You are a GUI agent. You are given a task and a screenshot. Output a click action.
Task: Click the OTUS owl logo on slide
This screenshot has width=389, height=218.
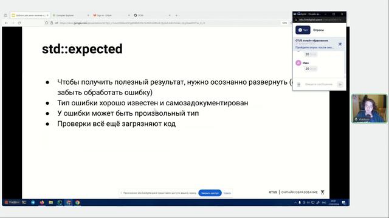(323, 192)
